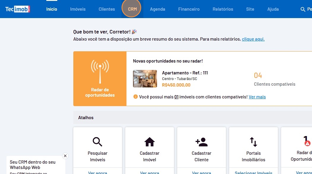Switch to the Agenda tab
The height and width of the screenshot is (174, 312).
157,9
